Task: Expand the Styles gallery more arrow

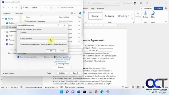Action: [132, 18]
